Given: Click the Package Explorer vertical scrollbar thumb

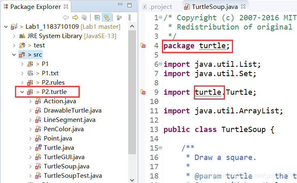Looking at the screenshot, I should (x=132, y=92).
